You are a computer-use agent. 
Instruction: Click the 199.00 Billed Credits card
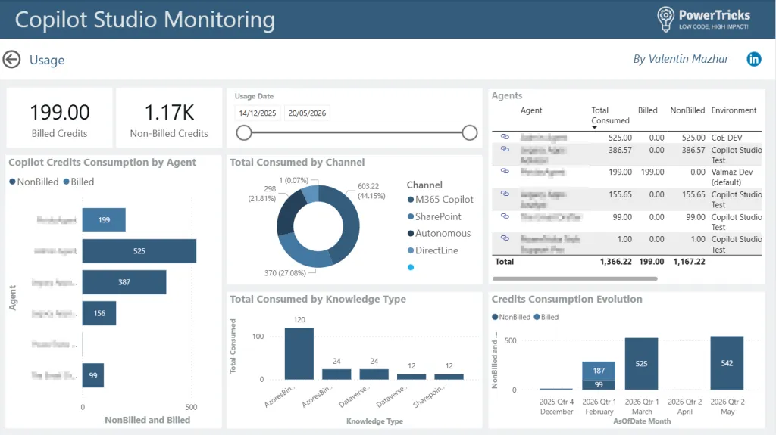[59, 118]
